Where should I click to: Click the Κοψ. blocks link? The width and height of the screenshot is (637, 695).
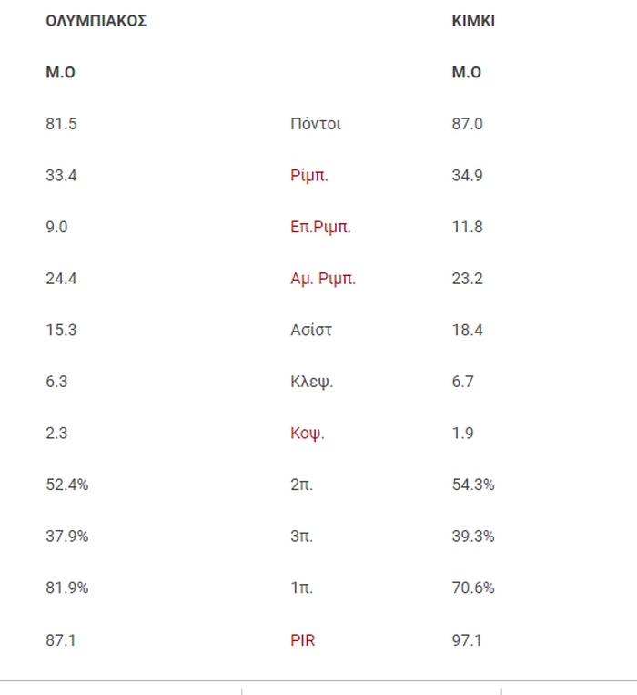308,433
